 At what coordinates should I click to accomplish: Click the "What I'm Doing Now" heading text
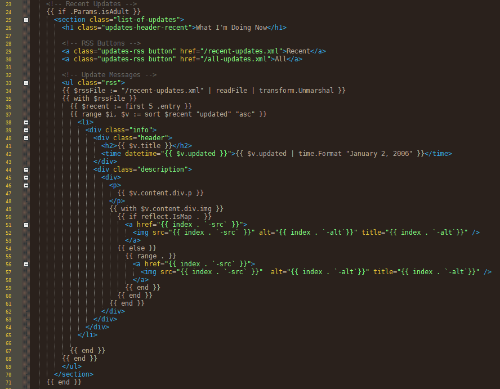click(x=231, y=27)
